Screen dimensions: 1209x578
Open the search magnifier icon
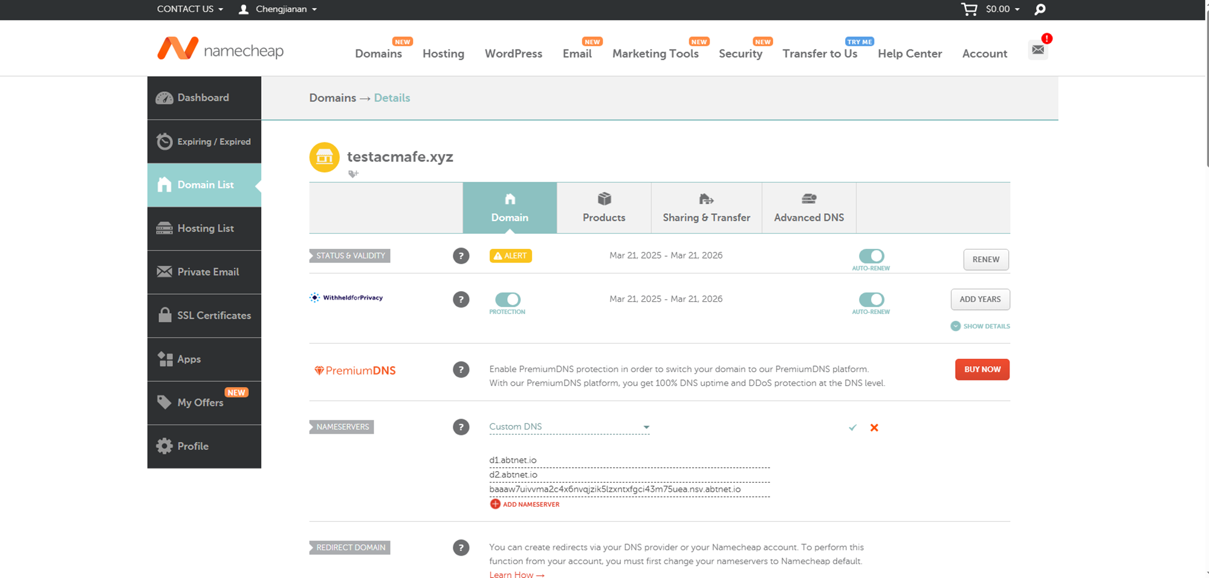pyautogui.click(x=1040, y=10)
